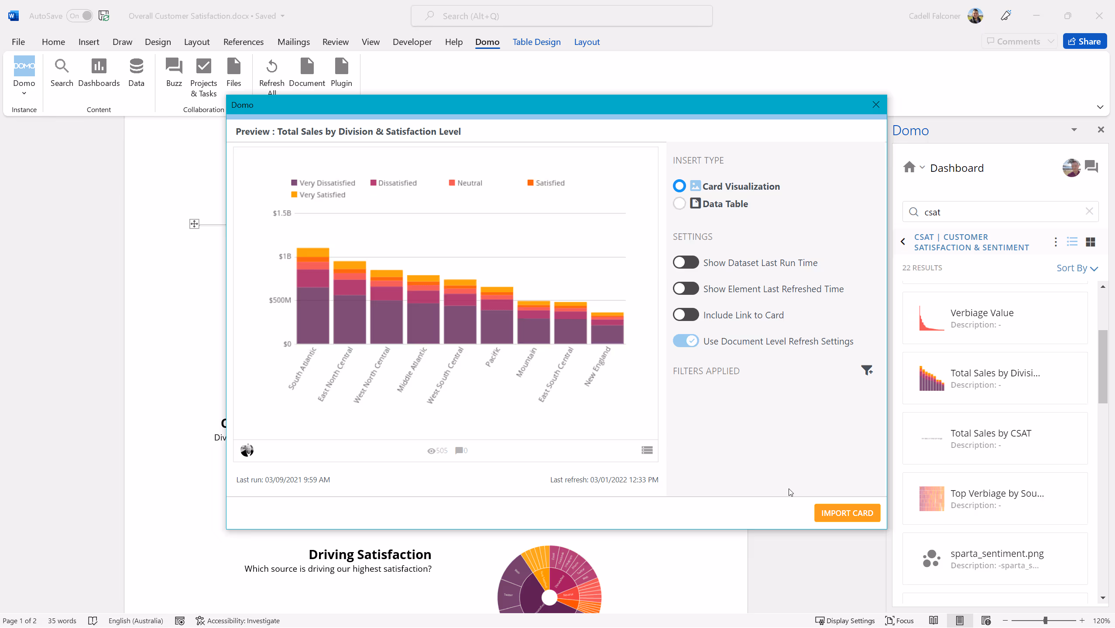
Task: Open Accessibility: Investigate in status bar
Action: 237,621
